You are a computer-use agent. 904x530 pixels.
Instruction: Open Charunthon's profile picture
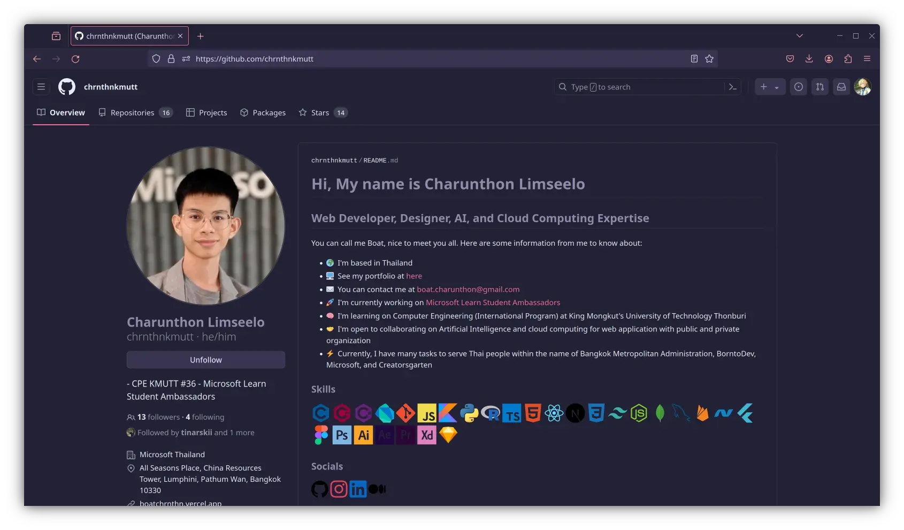click(206, 226)
